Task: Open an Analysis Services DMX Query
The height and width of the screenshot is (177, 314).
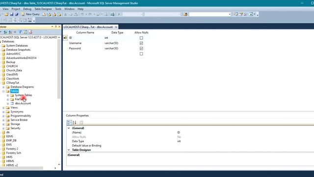Action: click(54, 14)
